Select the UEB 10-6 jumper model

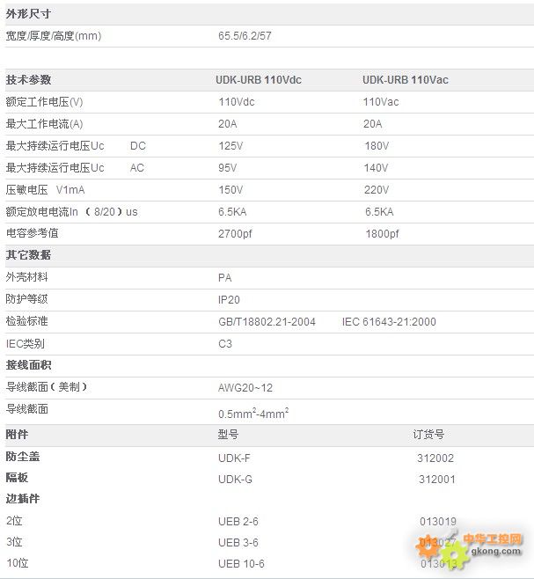coord(241,564)
